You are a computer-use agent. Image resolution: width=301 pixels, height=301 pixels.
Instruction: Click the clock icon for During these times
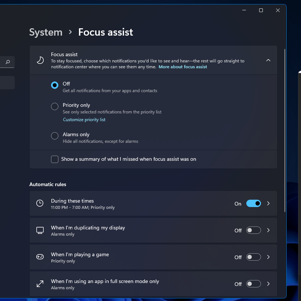[x=40, y=203]
